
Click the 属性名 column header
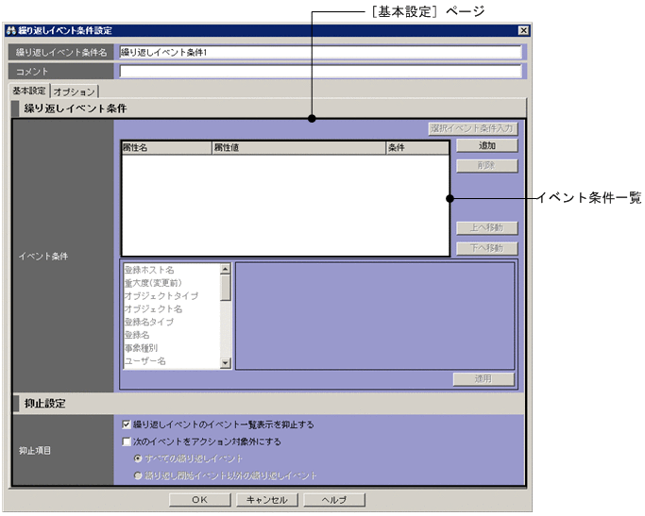click(x=166, y=148)
